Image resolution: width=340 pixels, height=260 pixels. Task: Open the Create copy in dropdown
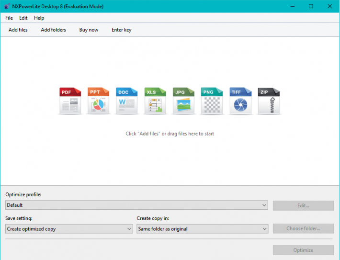202,229
